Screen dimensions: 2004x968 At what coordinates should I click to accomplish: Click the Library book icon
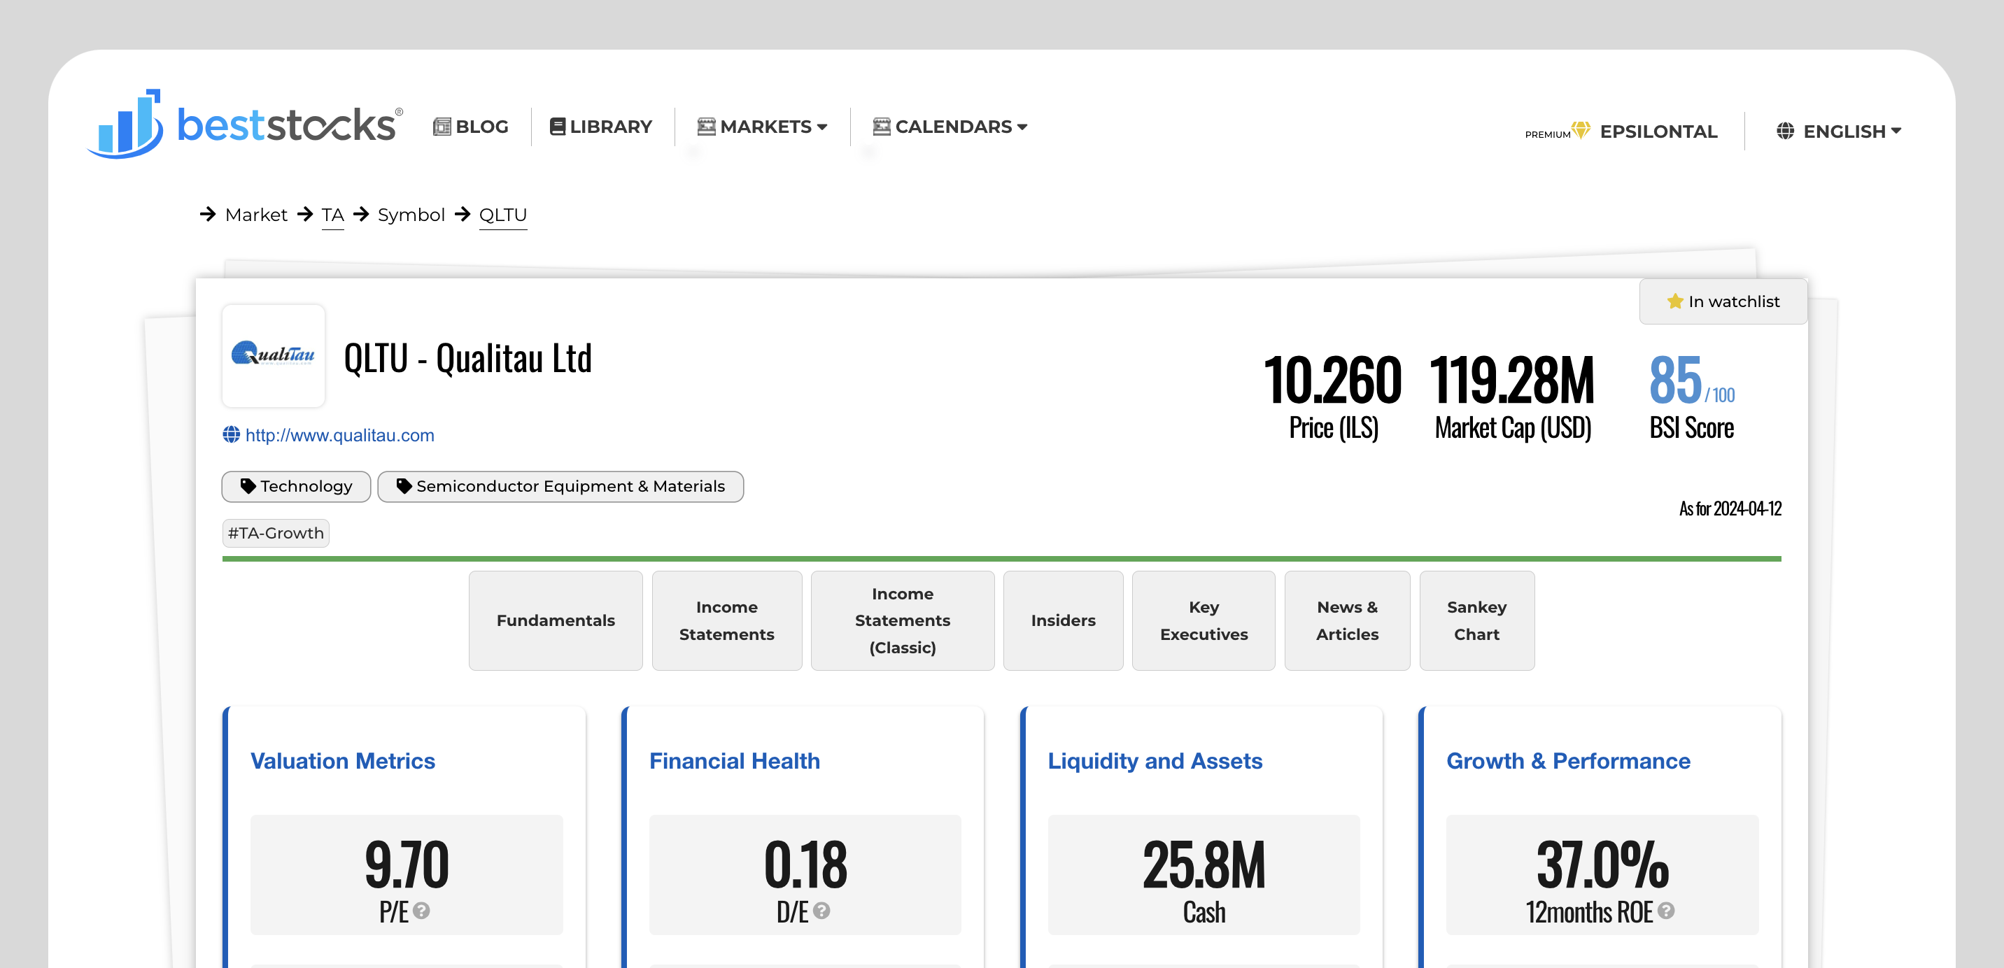pos(557,127)
